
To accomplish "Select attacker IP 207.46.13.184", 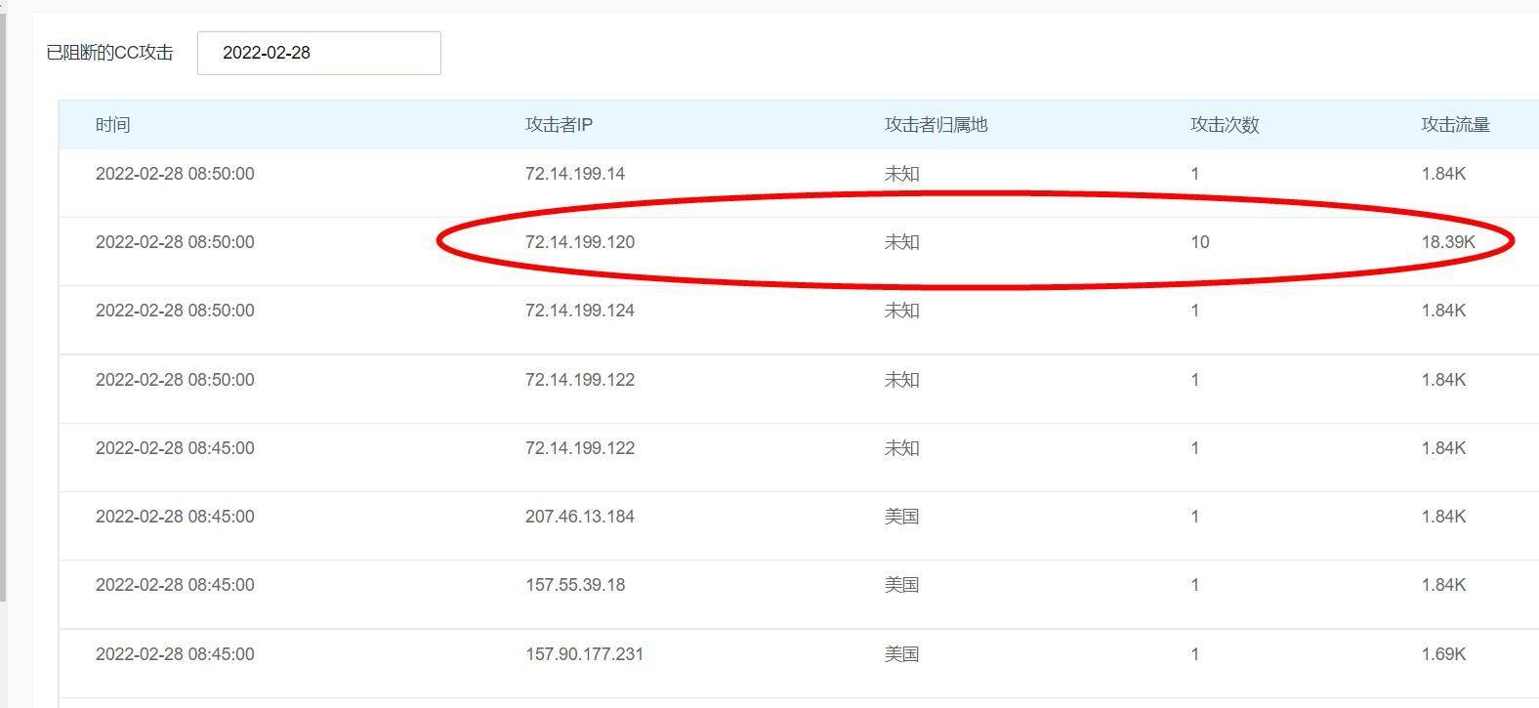I will (580, 517).
